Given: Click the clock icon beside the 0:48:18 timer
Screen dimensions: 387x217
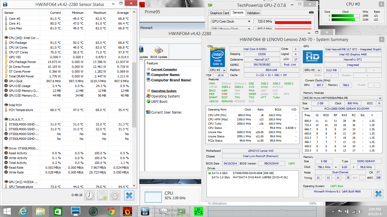Looking at the screenshot, I should click(x=89, y=195).
